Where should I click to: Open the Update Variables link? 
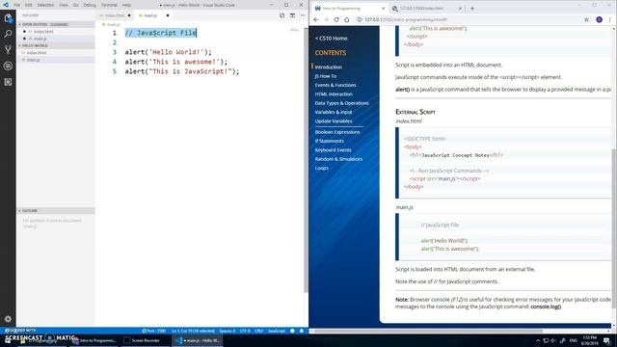334,121
